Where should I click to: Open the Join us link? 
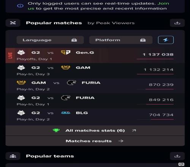point(163,3)
